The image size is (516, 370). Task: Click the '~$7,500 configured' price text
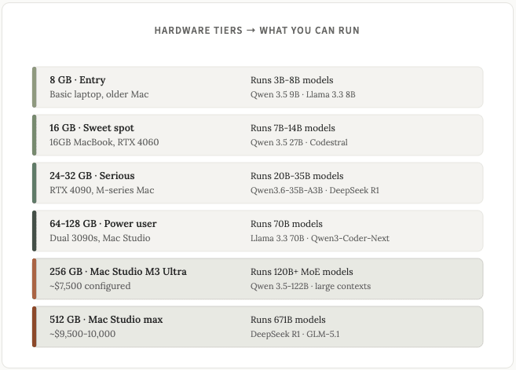point(90,286)
